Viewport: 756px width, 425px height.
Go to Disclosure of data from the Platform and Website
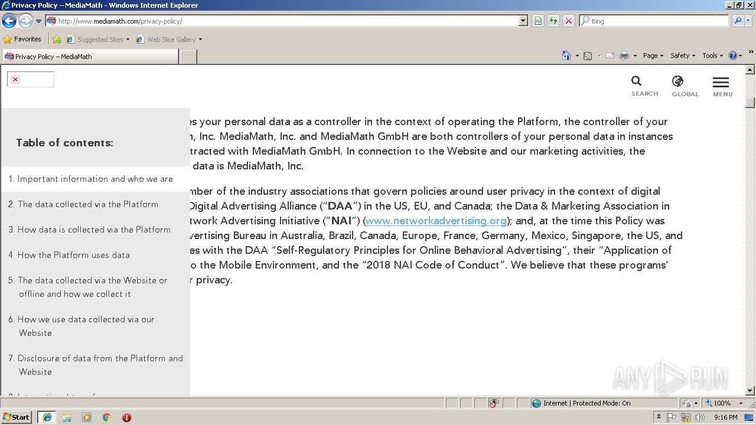point(95,365)
